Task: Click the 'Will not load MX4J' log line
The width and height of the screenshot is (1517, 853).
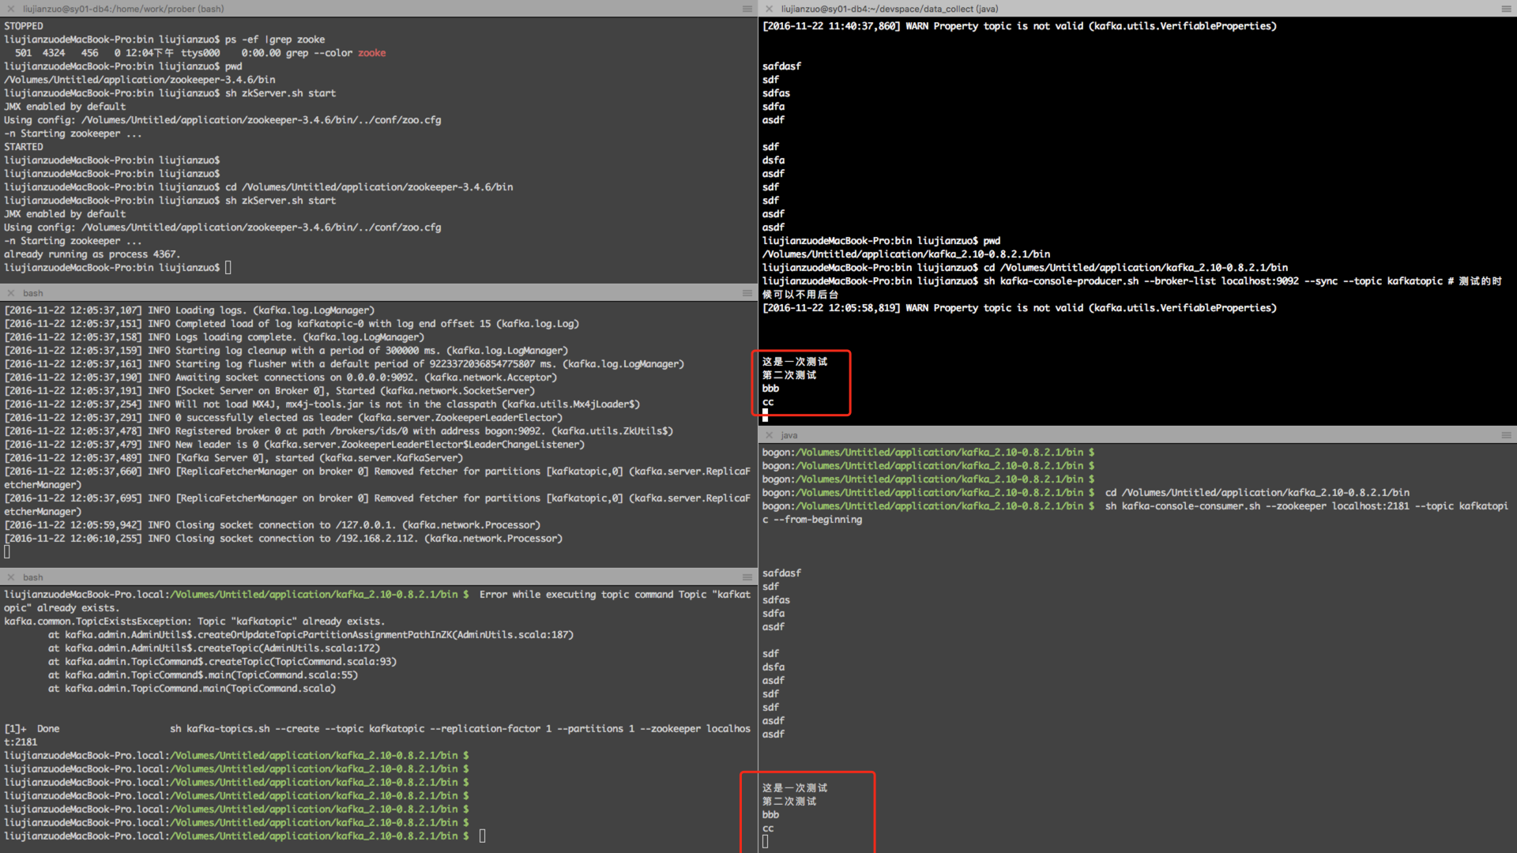Action: 322,404
